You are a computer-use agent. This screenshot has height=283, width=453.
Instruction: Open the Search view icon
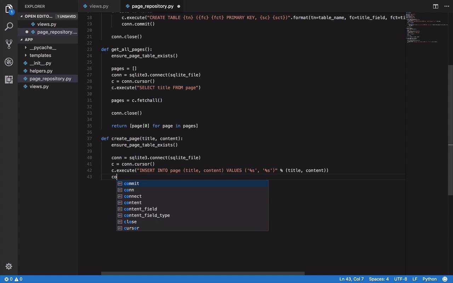tap(9, 27)
